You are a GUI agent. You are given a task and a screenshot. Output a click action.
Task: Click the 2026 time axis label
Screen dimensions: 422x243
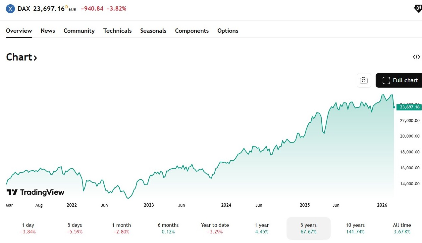click(x=382, y=205)
